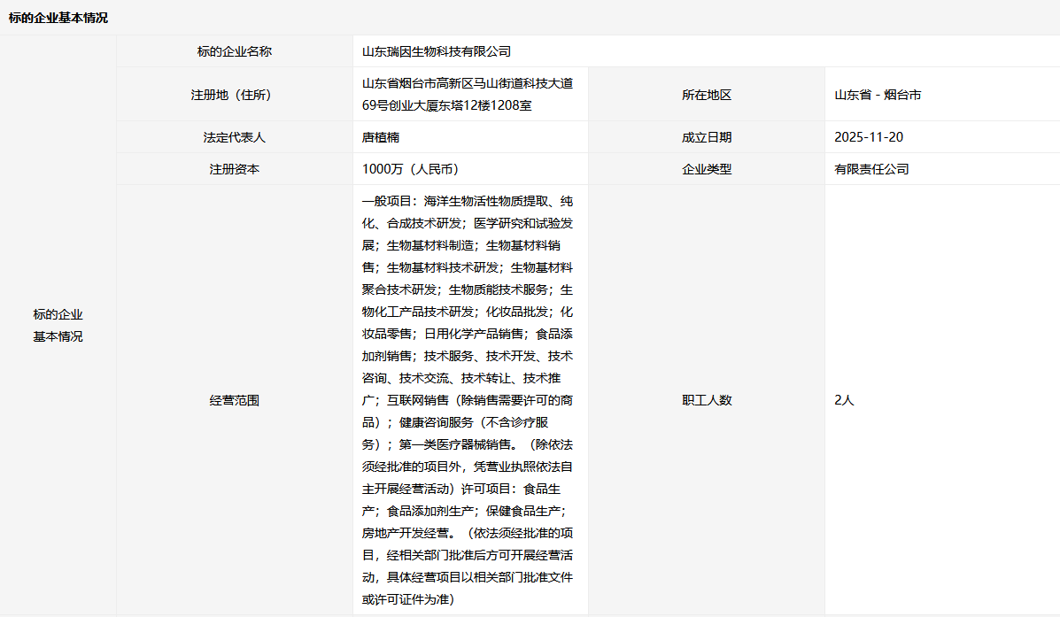
Task: Select the label 成立日期
Action: pos(707,137)
